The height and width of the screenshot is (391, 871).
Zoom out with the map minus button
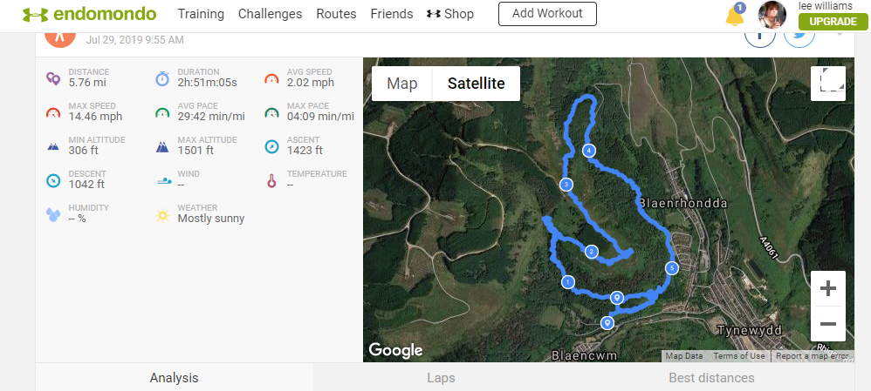(x=827, y=323)
